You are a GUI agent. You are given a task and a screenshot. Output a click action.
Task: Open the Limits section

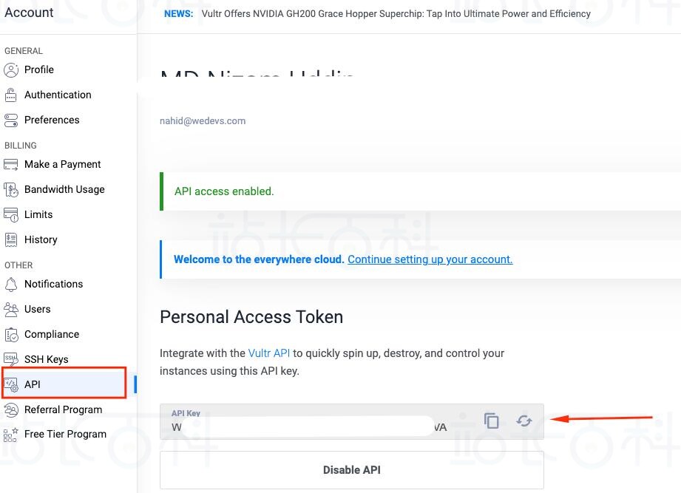coord(38,214)
